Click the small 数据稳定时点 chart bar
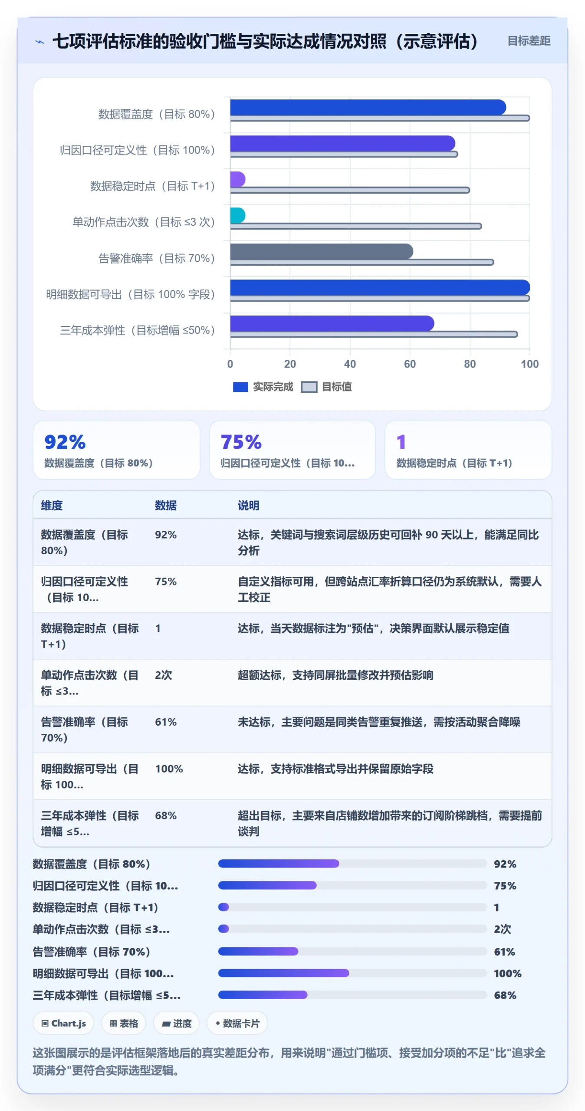This screenshot has height=1111, width=585. 237,179
